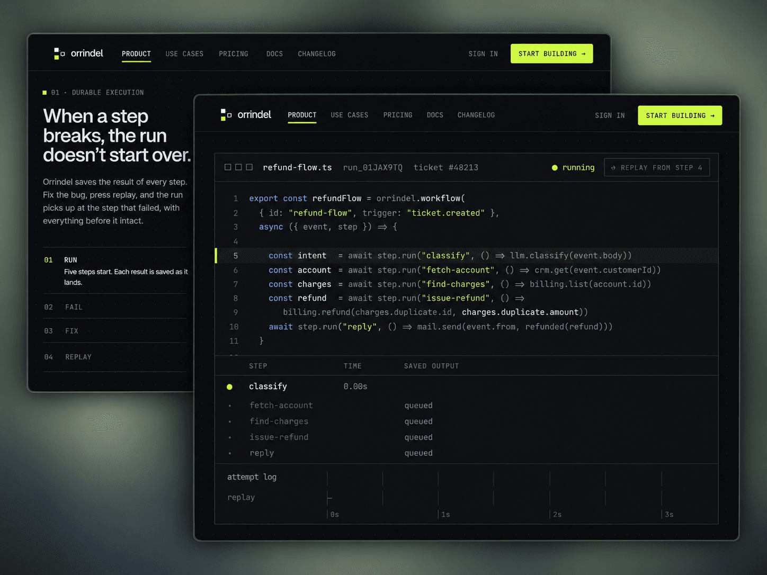Click the run_01JAX9TQ run identifier
This screenshot has height=575, width=767.
(x=372, y=167)
